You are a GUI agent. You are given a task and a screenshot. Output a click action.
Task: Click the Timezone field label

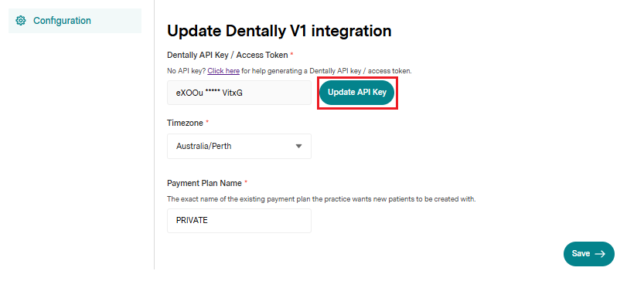(x=185, y=124)
